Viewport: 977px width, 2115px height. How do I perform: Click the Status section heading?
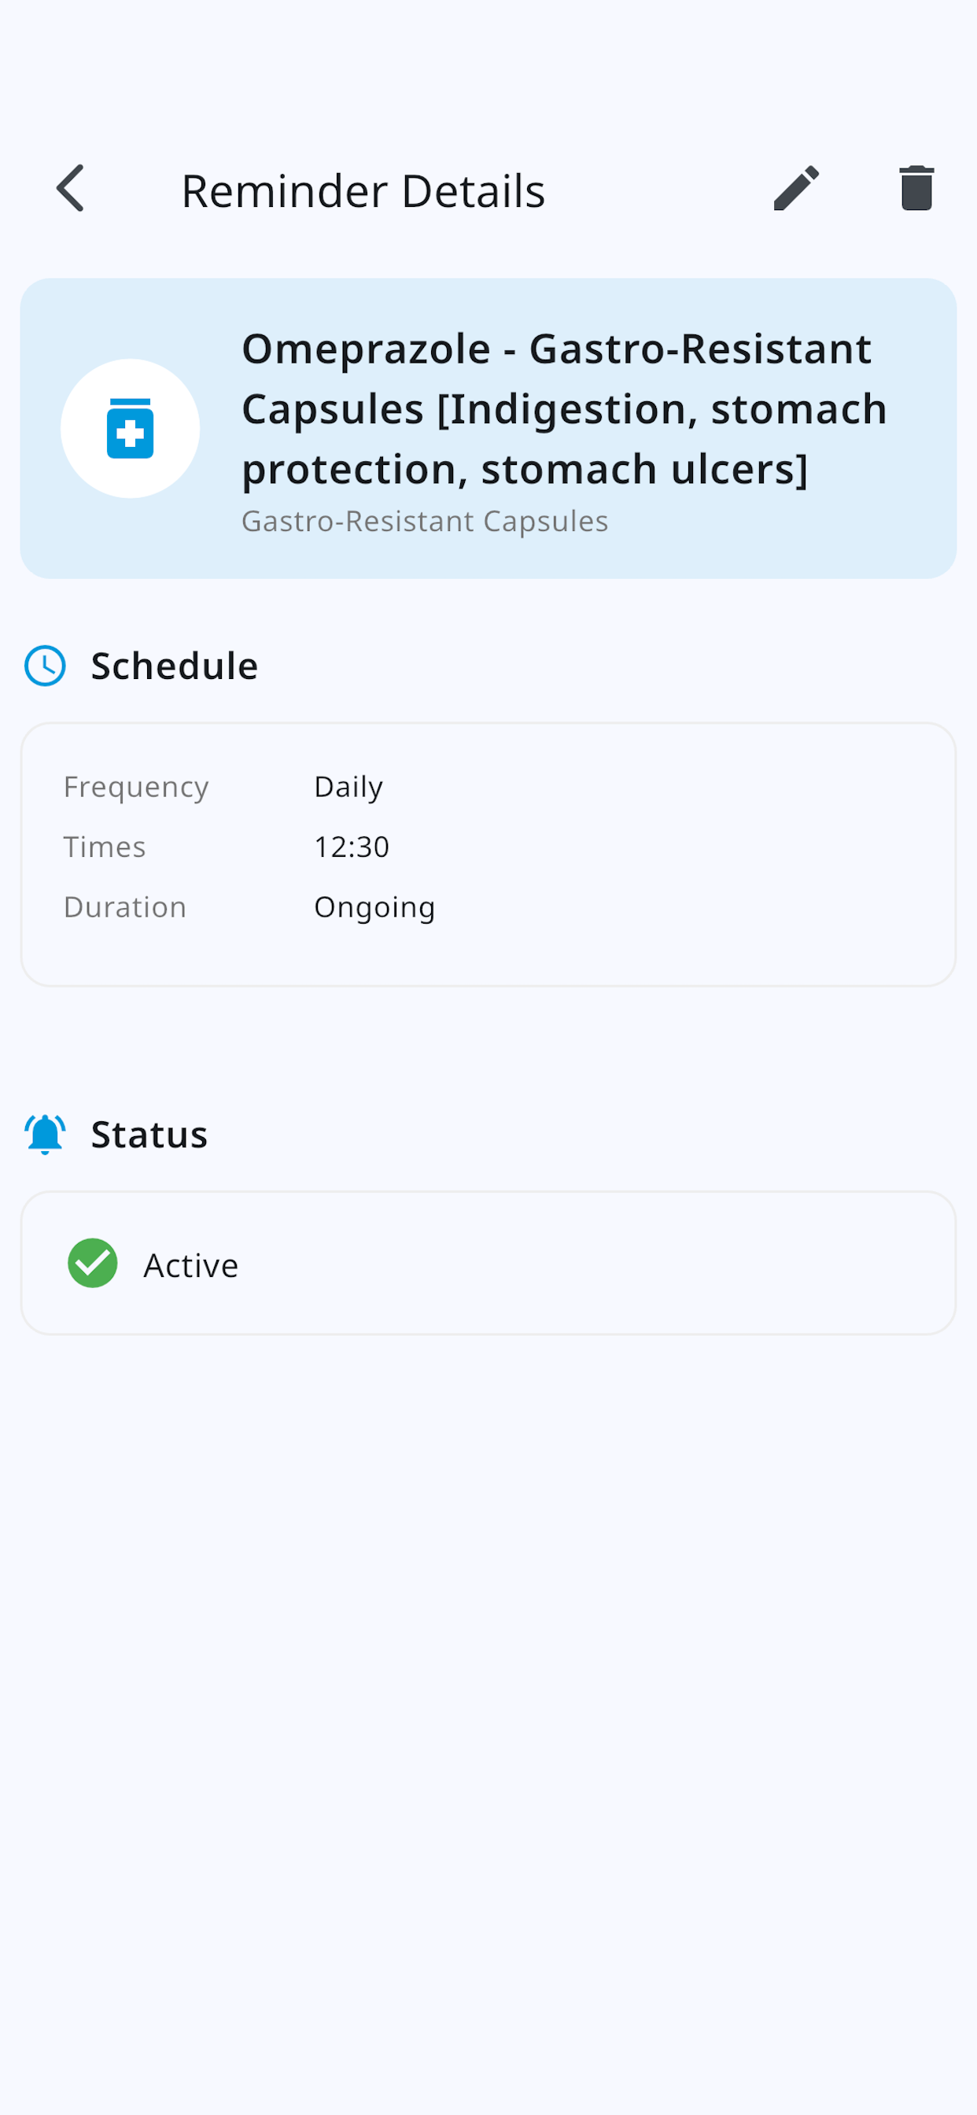click(x=149, y=1135)
